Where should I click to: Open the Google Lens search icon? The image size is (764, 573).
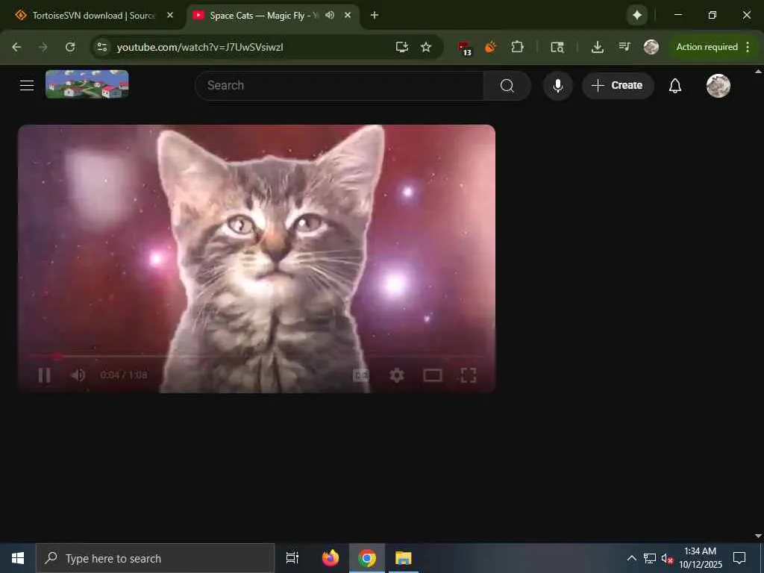[x=557, y=47]
